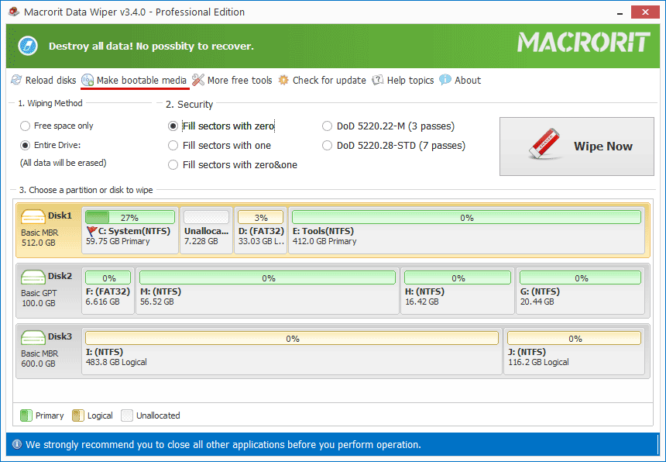This screenshot has width=666, height=462.
Task: Click the 0% usage bar of G: (NTFS)
Action: [580, 278]
